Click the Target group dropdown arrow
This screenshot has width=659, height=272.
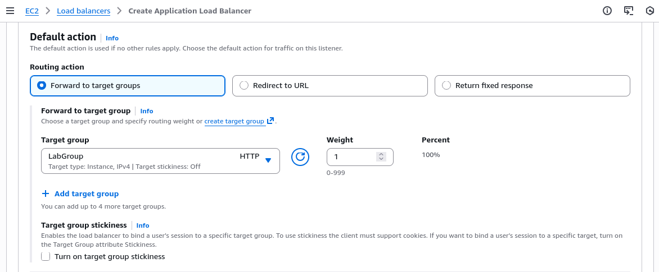click(x=268, y=160)
